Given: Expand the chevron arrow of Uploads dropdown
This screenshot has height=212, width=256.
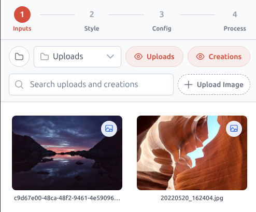Looking at the screenshot, I should 110,56.
